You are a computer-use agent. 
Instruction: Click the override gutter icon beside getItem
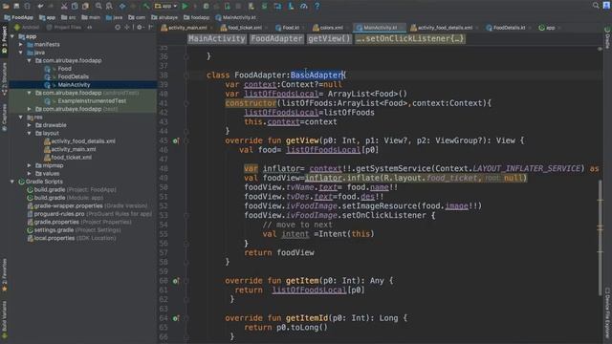click(176, 281)
